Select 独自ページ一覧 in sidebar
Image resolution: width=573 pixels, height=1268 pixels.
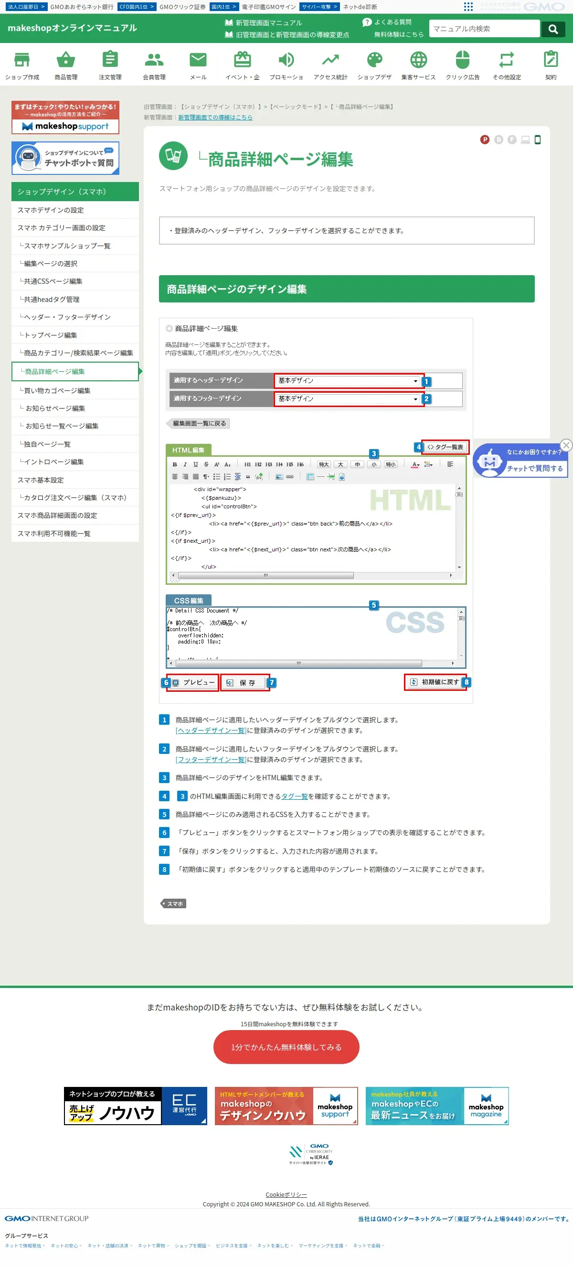(75, 444)
